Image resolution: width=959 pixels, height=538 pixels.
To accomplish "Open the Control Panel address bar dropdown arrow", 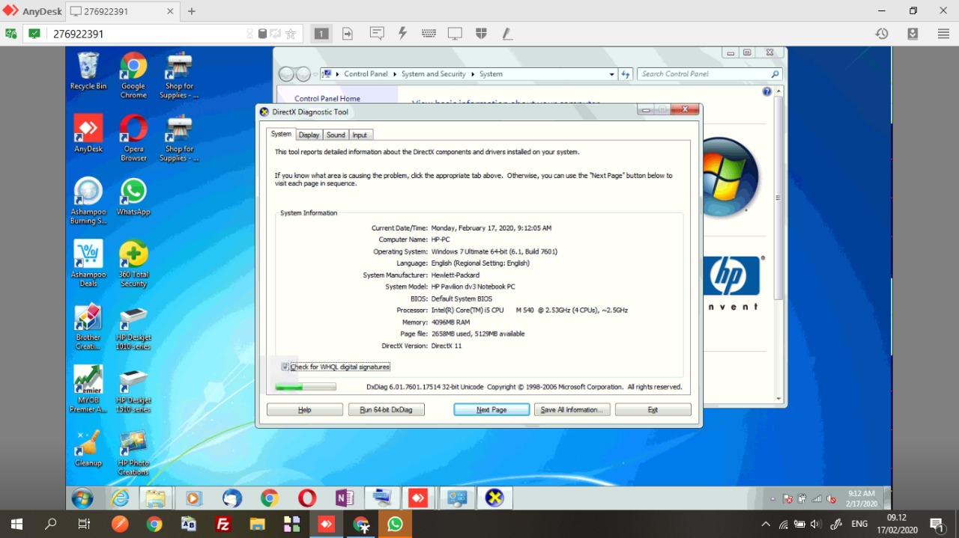I will click(x=612, y=74).
